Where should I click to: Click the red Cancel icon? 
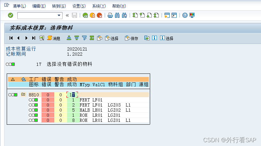99,15
